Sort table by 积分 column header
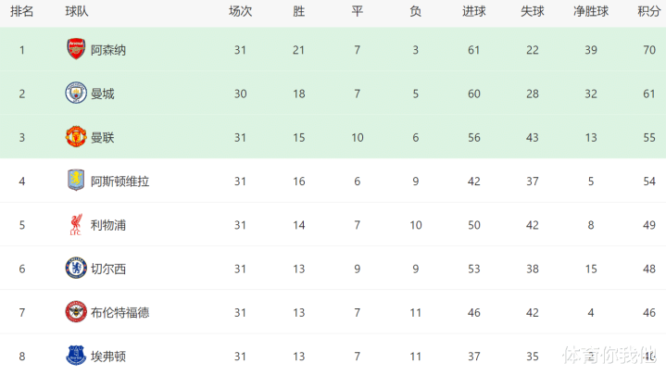 tap(648, 12)
